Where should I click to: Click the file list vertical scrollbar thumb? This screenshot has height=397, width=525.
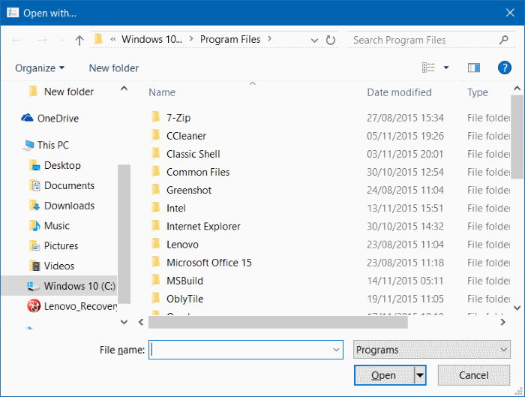(x=517, y=137)
